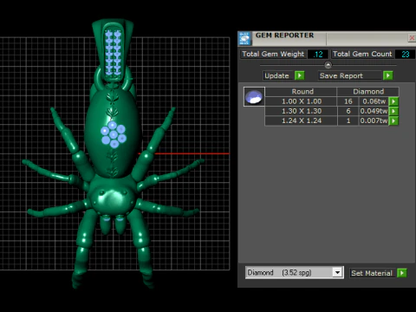Click the pavé gems on the pendant bail
This screenshot has width=416, height=312.
tap(113, 53)
